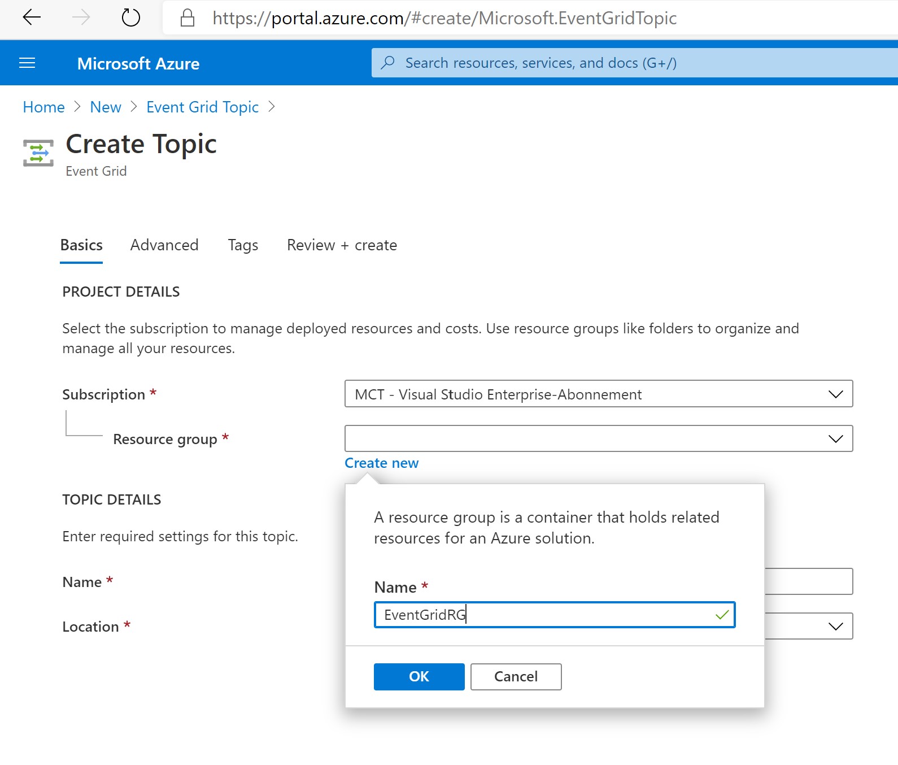
Task: Expand the Subscription dropdown
Action: (x=599, y=394)
